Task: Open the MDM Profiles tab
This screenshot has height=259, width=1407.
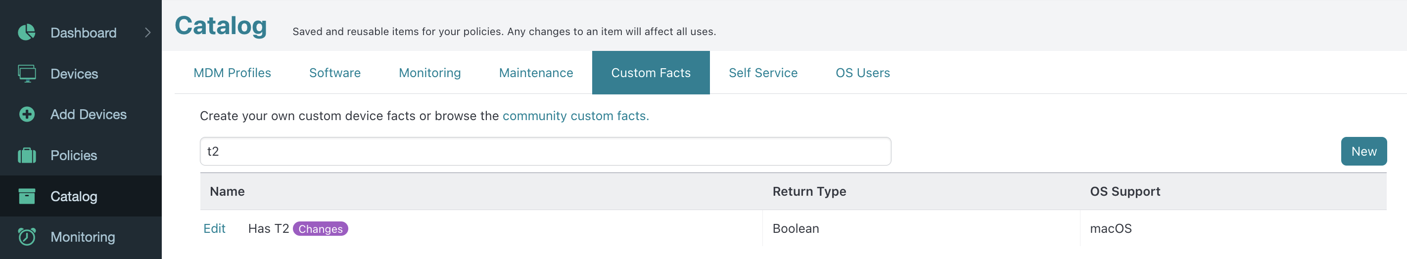Action: click(232, 73)
